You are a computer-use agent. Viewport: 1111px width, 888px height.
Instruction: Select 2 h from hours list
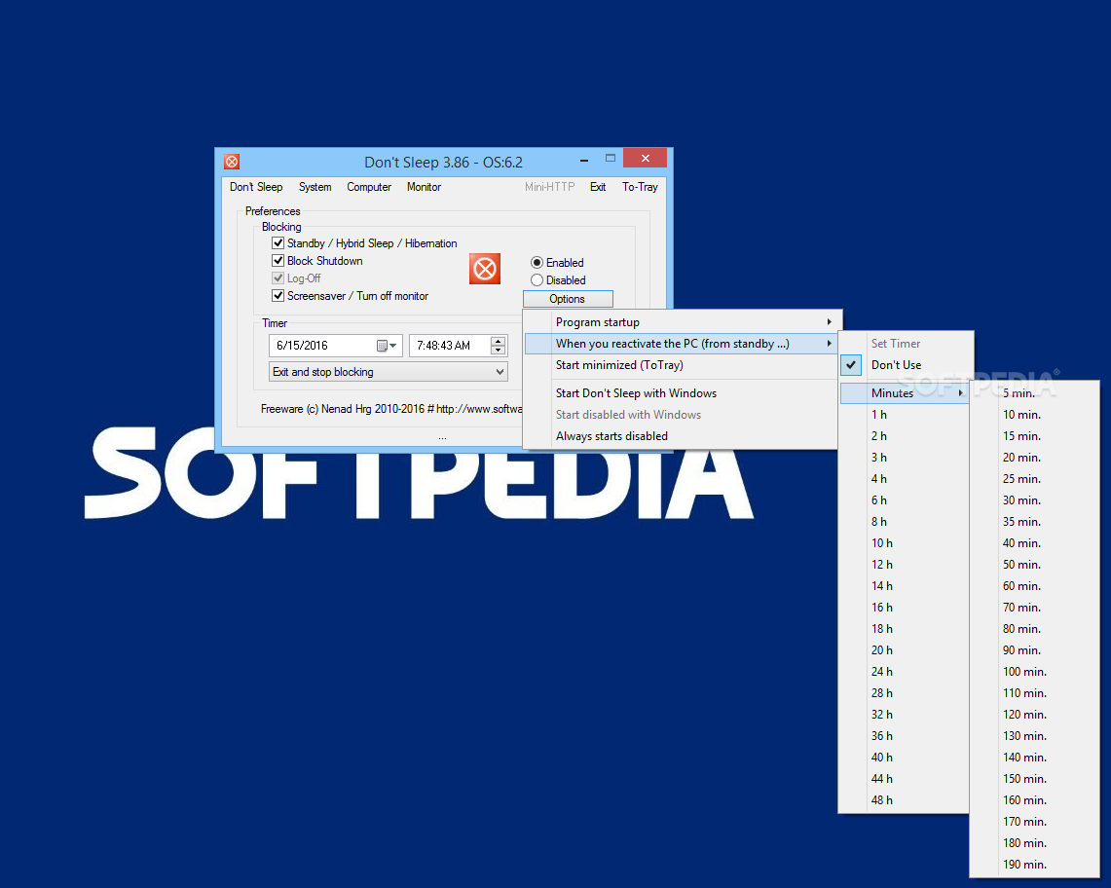click(905, 436)
